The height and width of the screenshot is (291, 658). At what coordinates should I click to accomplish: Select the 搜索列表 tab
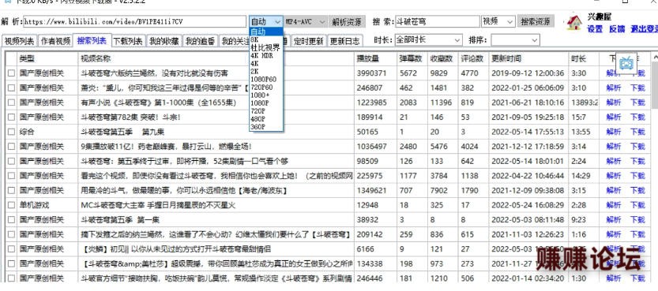pyautogui.click(x=92, y=41)
